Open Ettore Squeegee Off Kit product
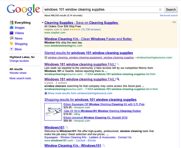The width and height of the screenshot is (181, 148). pyautogui.click(x=104, y=104)
